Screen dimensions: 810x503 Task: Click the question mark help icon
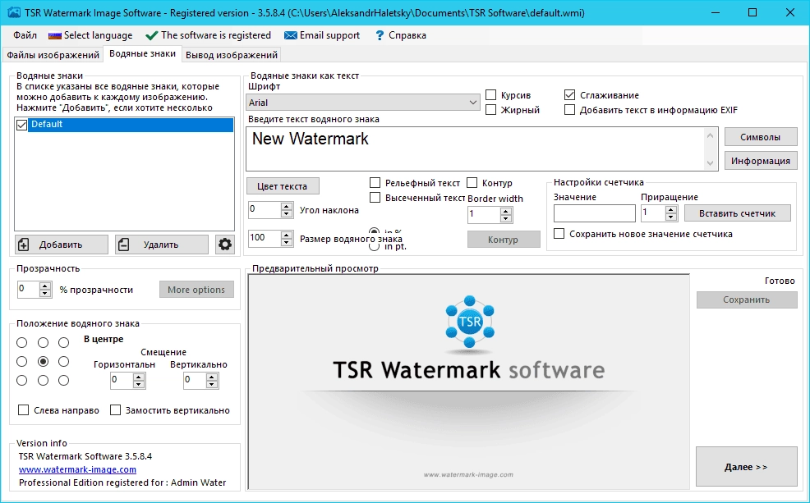point(380,35)
